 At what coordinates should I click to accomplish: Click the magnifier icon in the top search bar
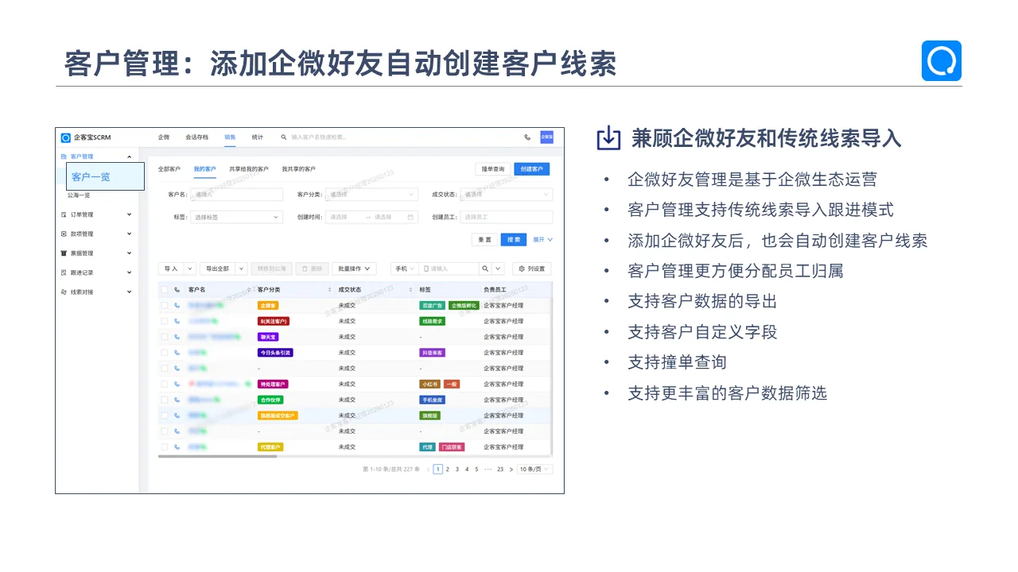click(x=284, y=137)
